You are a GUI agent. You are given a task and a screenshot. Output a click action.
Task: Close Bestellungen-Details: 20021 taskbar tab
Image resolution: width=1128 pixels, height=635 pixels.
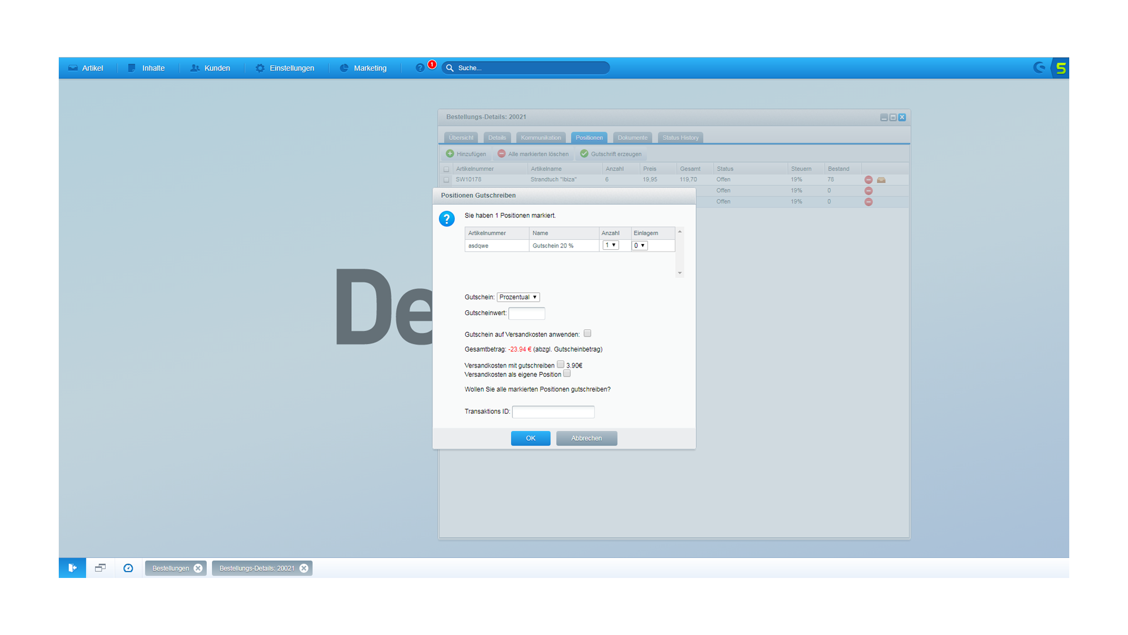[x=304, y=569]
